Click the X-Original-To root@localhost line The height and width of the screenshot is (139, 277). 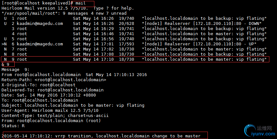coord(39,85)
